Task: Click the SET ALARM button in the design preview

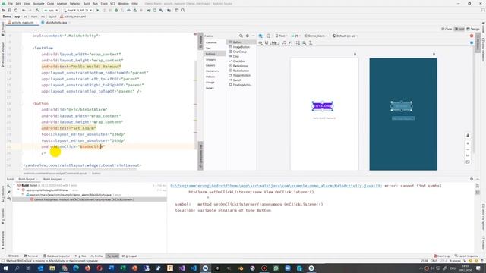Action: pos(322,106)
